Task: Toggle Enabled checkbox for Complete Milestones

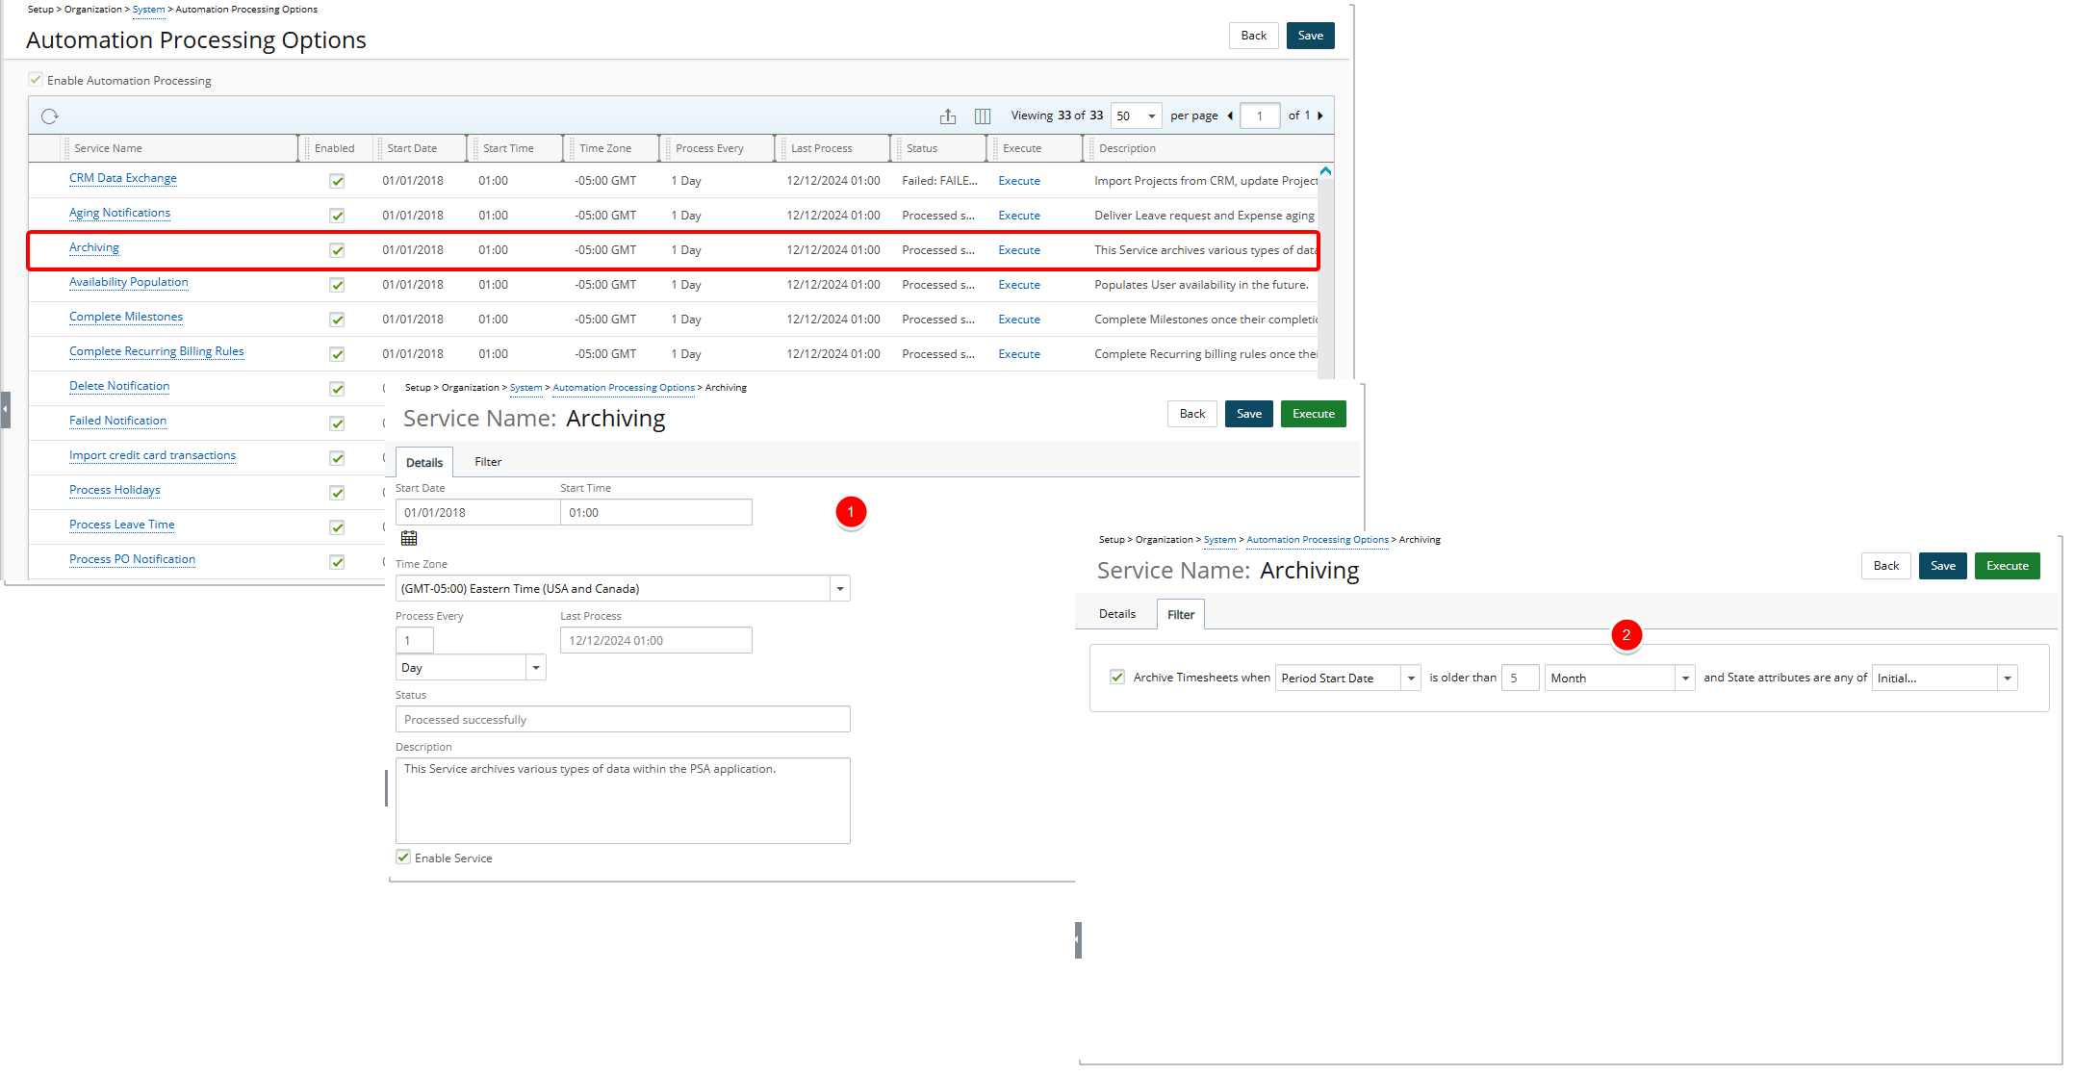Action: click(337, 320)
